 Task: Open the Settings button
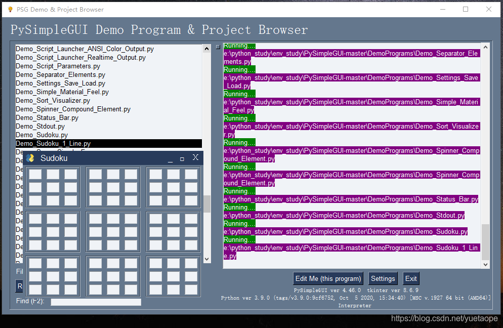(x=383, y=278)
